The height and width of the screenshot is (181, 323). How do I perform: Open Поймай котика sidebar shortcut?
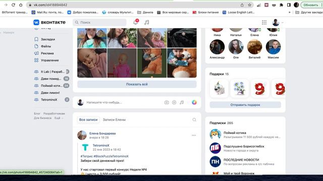(x=51, y=85)
